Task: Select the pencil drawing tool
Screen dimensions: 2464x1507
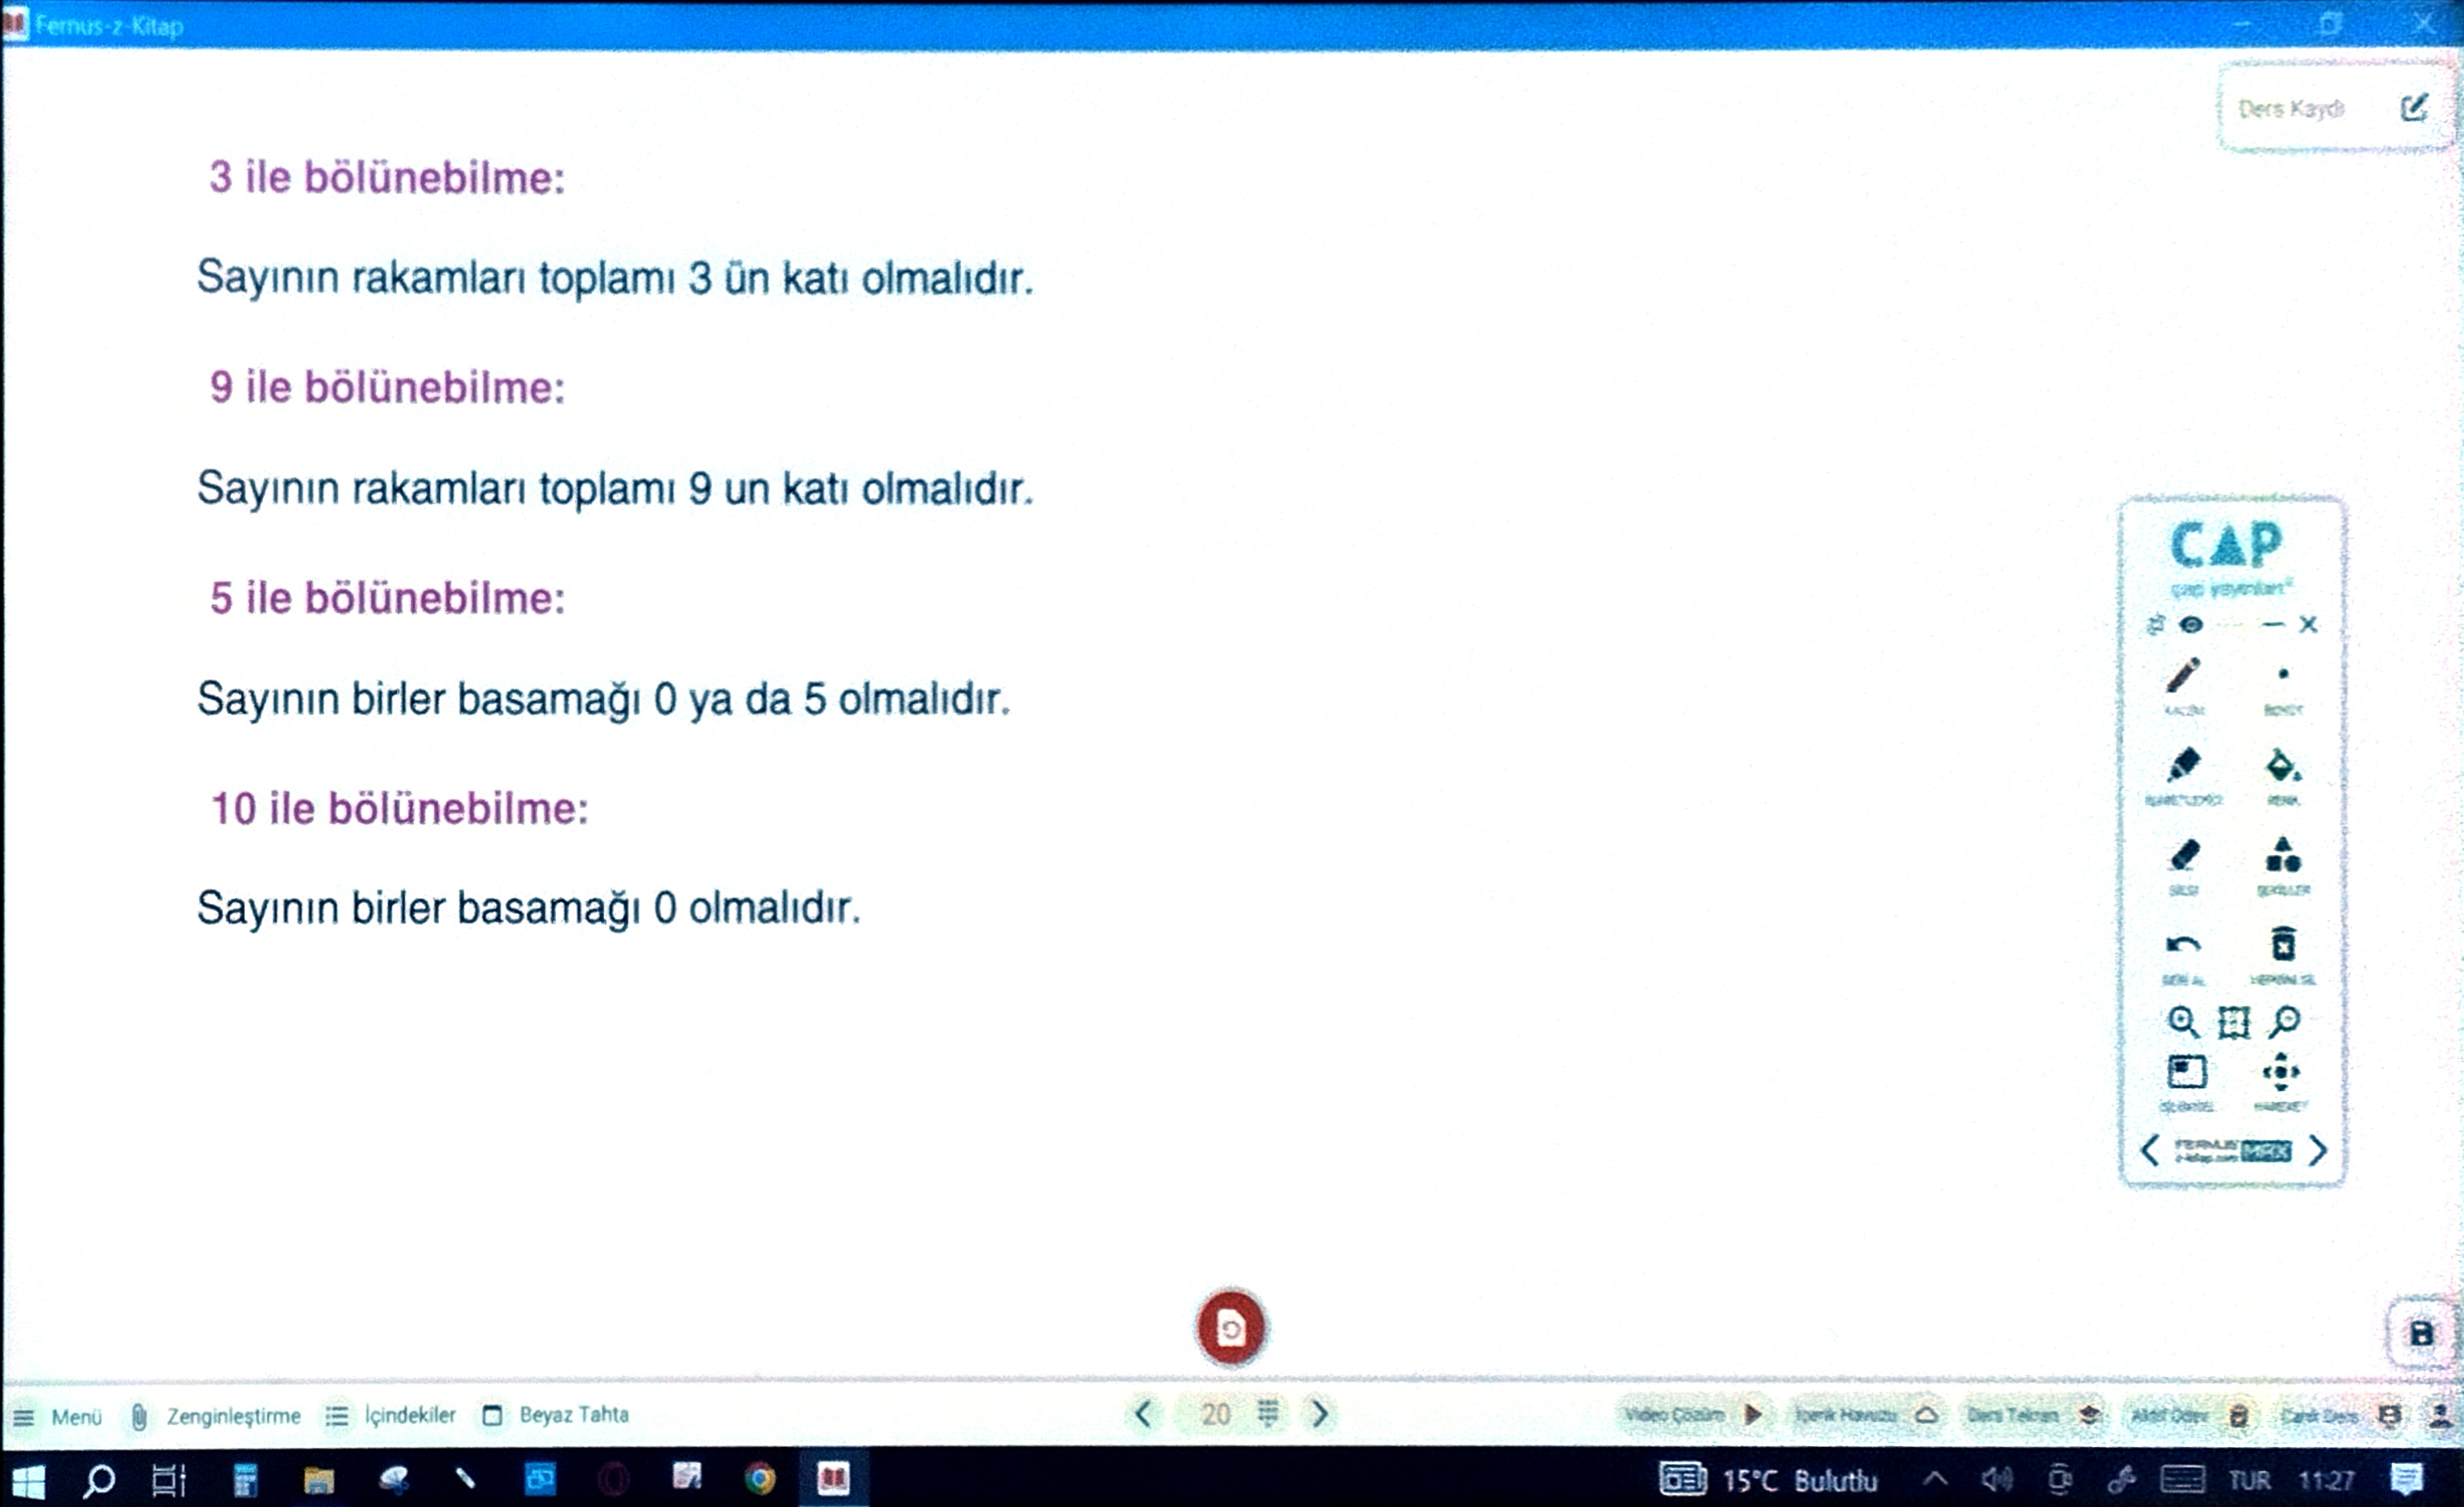Action: (2183, 677)
